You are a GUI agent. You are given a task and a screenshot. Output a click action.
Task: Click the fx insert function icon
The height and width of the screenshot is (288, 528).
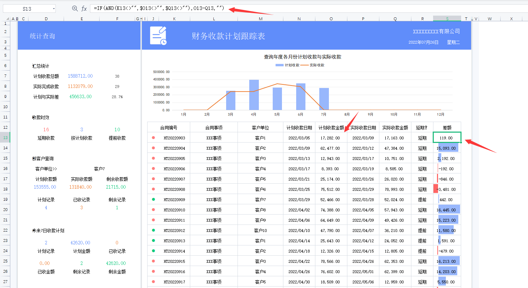click(x=84, y=9)
